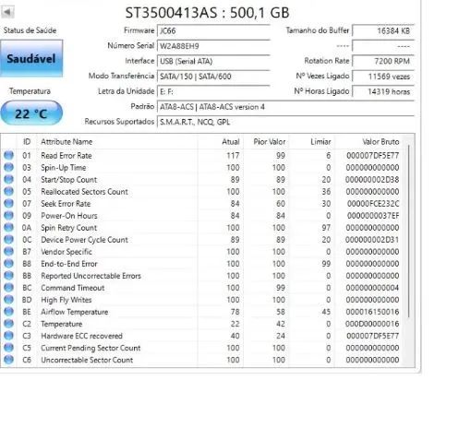Click the status icon for Spin Retry Count

point(8,227)
